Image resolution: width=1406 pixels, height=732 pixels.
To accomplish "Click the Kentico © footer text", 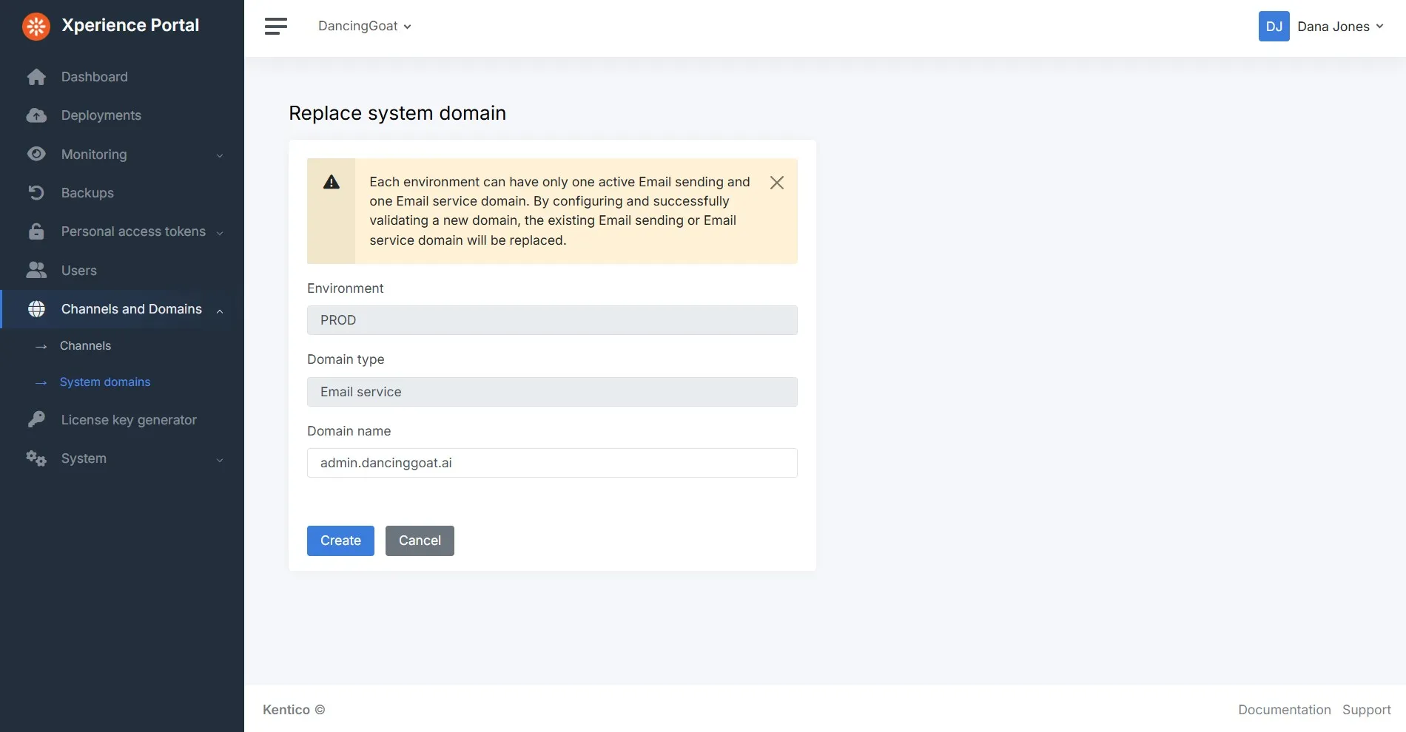I will 294,709.
